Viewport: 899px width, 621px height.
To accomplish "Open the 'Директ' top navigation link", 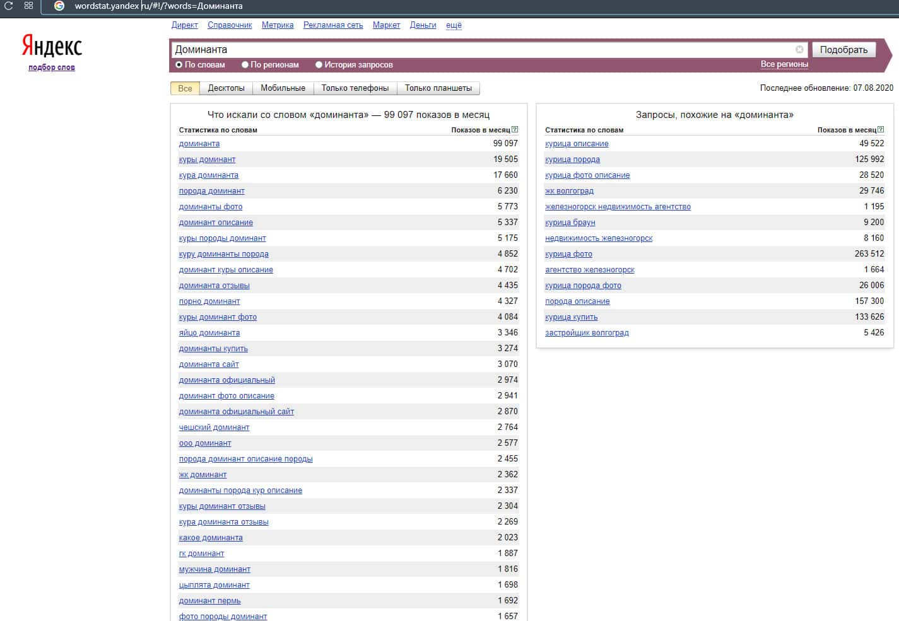I will pyautogui.click(x=184, y=25).
